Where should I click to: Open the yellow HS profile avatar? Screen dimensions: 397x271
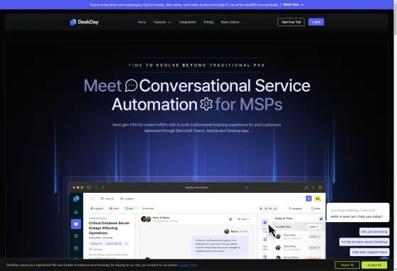pyautogui.click(x=317, y=199)
